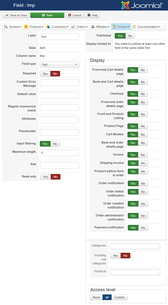Click the Products menu box icon
Screen dimensions: 168x305
[26, 27]
